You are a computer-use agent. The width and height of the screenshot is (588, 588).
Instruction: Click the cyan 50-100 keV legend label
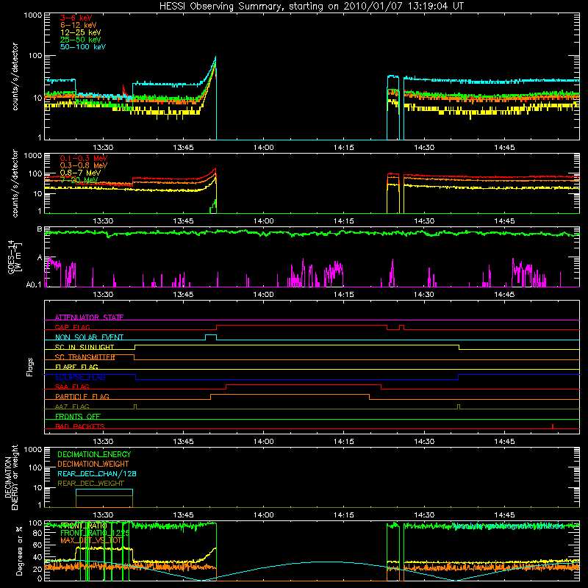click(x=83, y=47)
